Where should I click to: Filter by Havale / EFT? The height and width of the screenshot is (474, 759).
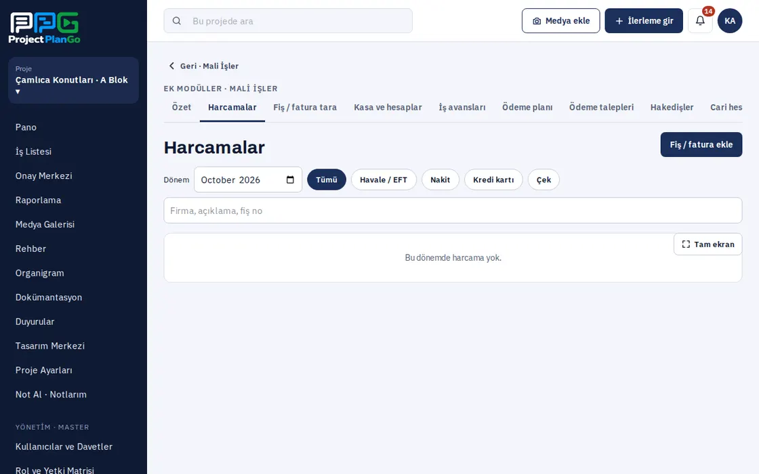pos(384,179)
